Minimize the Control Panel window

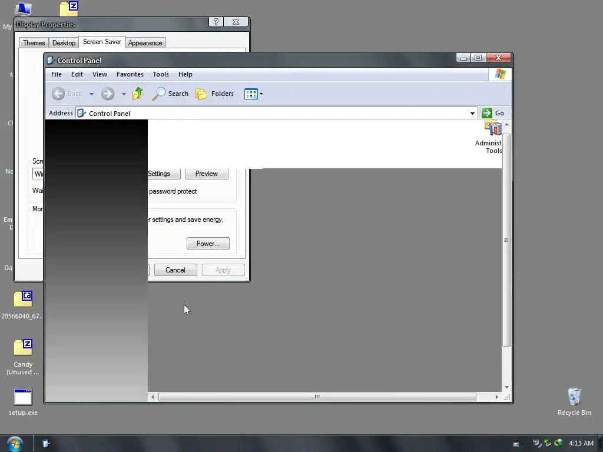coord(463,58)
